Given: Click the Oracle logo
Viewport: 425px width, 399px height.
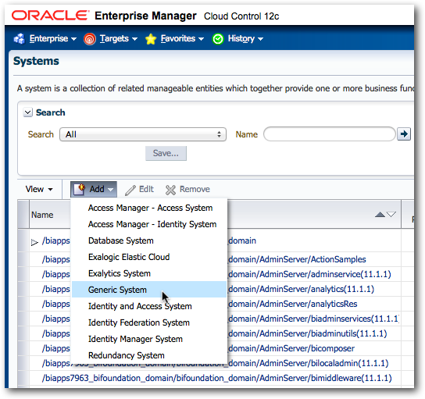Looking at the screenshot, I should click(50, 16).
